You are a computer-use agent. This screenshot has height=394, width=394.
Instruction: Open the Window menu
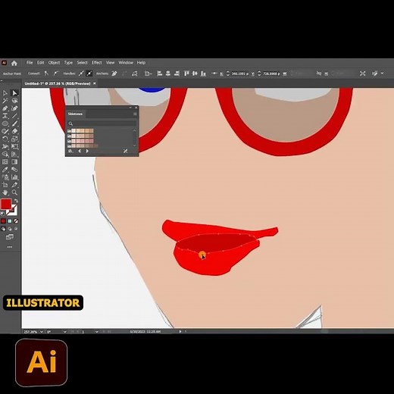pyautogui.click(x=126, y=63)
